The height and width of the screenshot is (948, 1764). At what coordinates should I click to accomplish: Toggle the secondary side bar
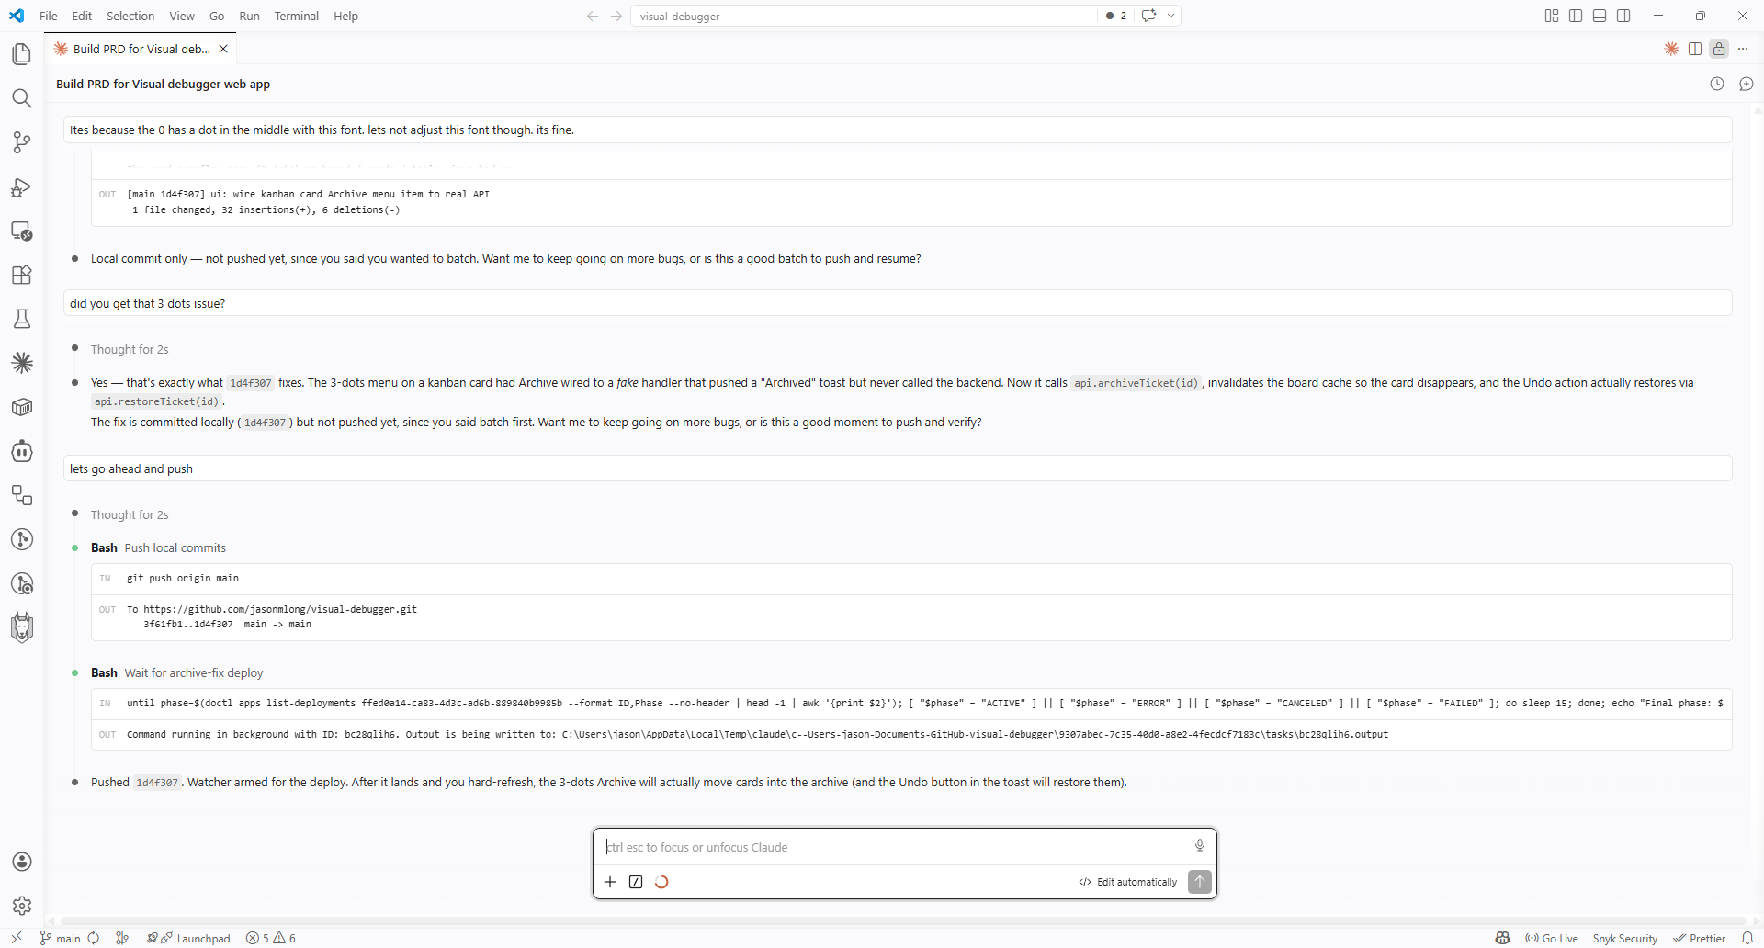coord(1623,16)
